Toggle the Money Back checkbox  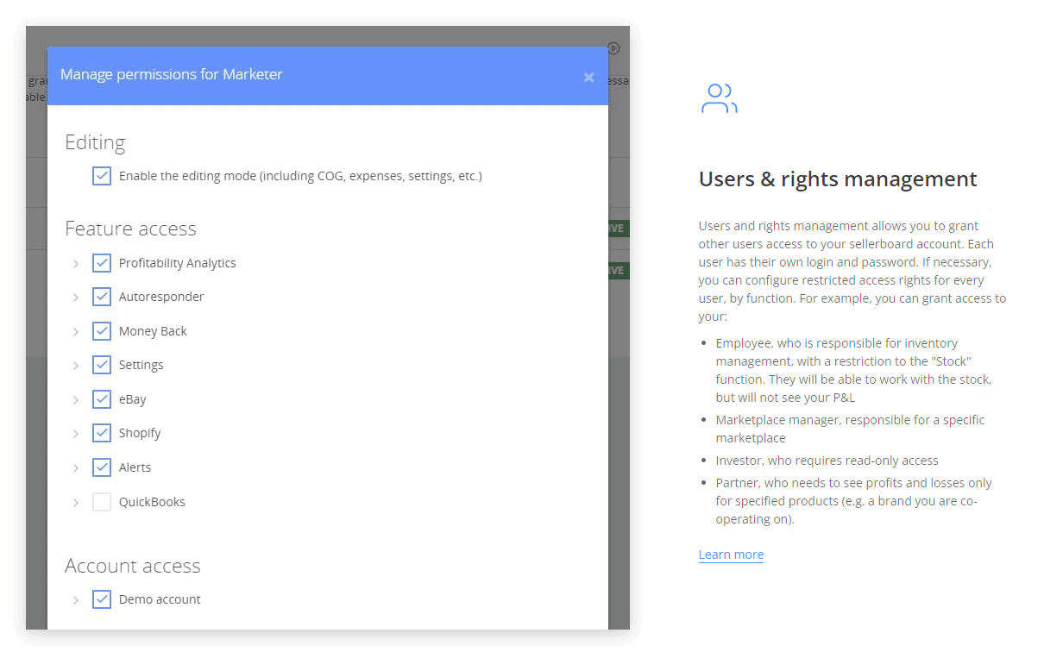point(102,331)
